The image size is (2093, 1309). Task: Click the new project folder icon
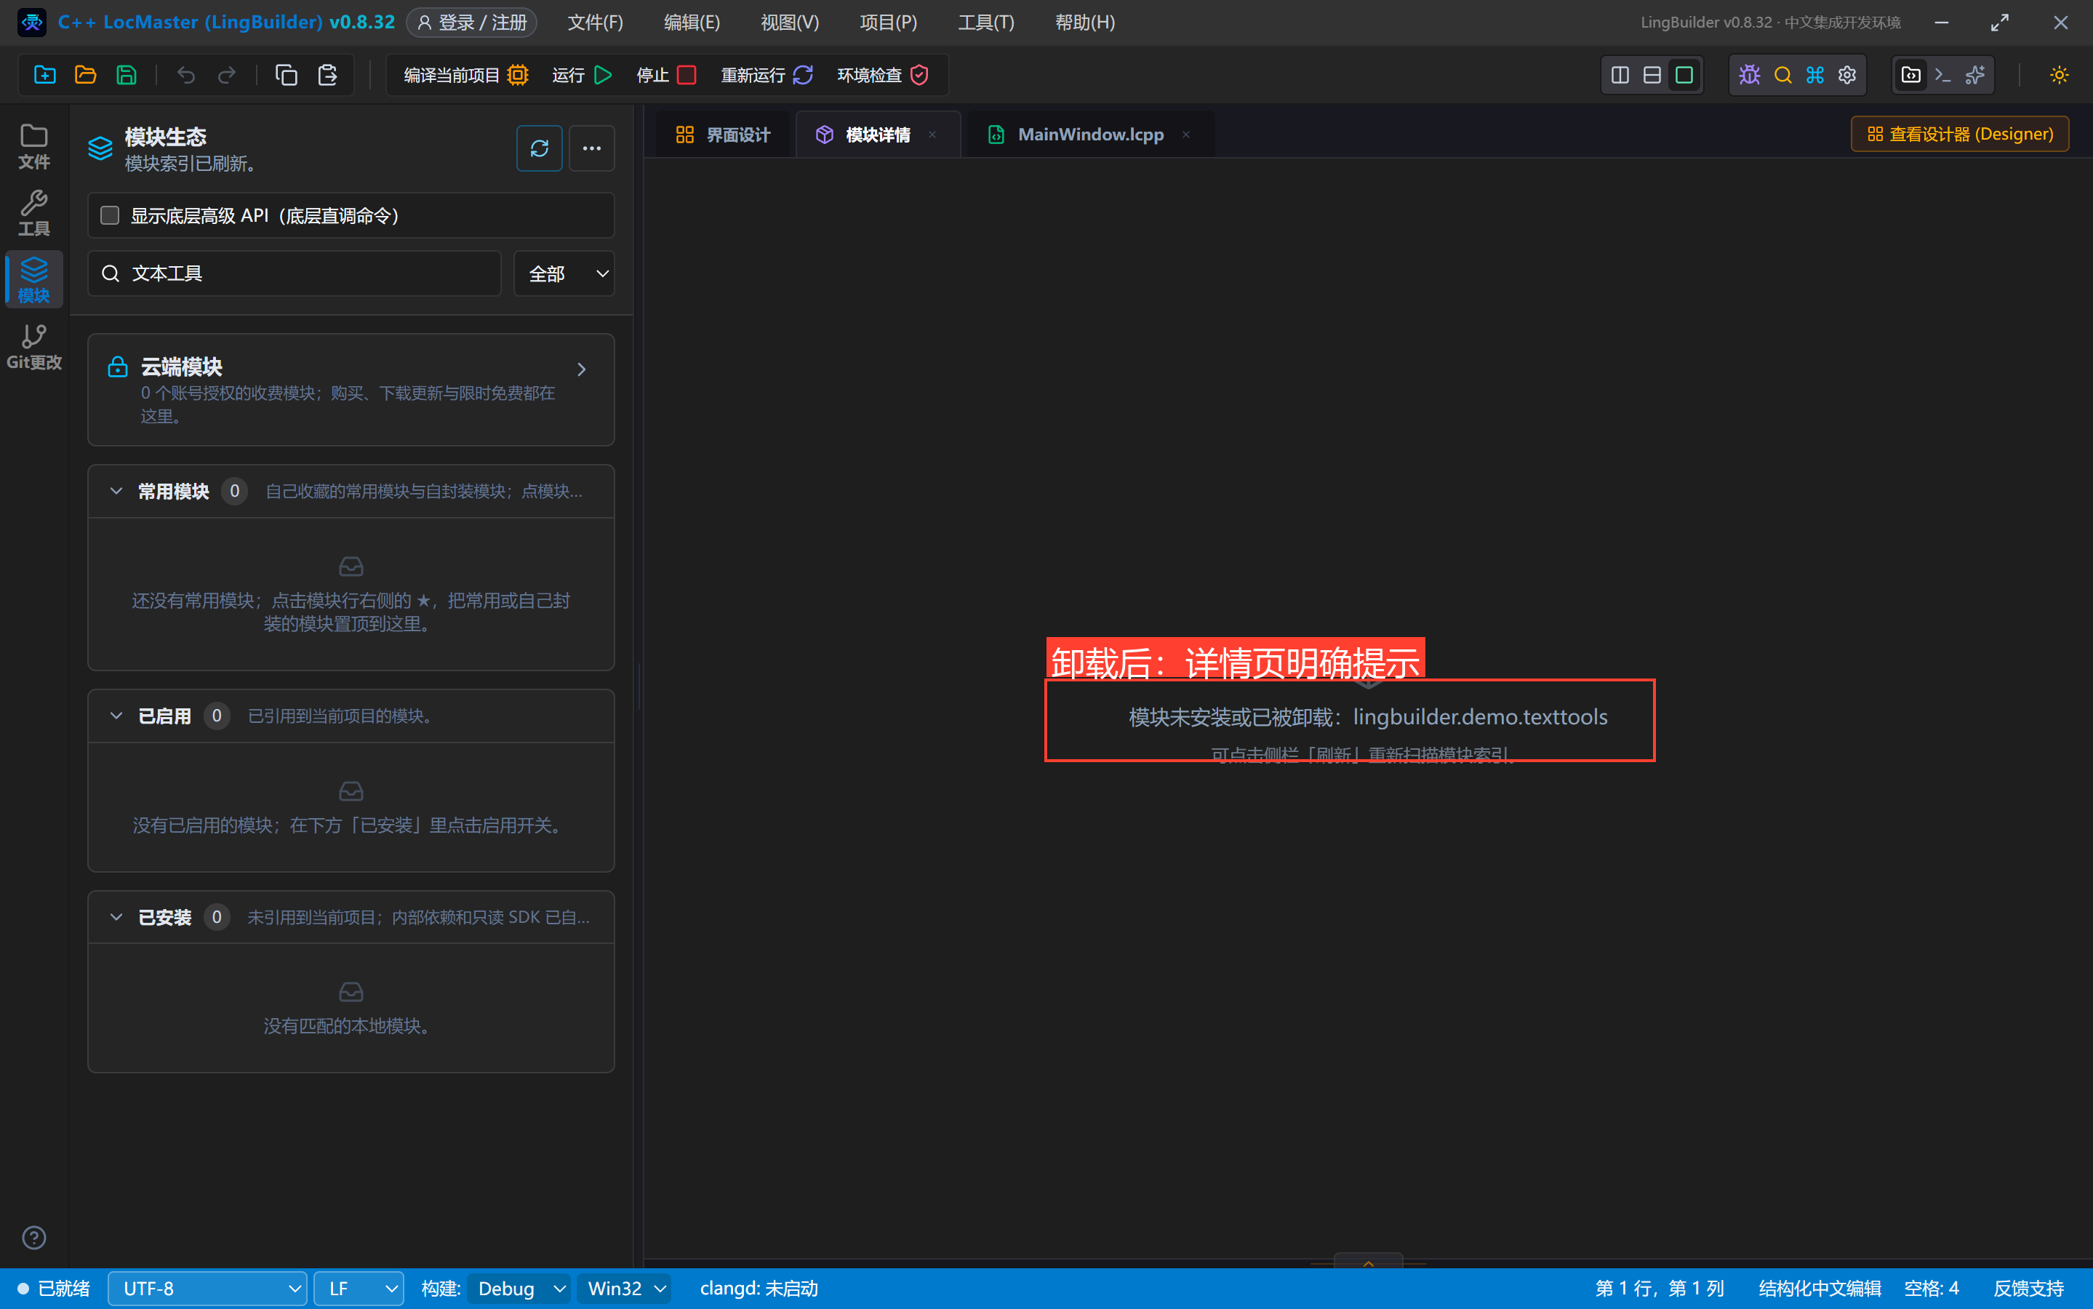(45, 76)
